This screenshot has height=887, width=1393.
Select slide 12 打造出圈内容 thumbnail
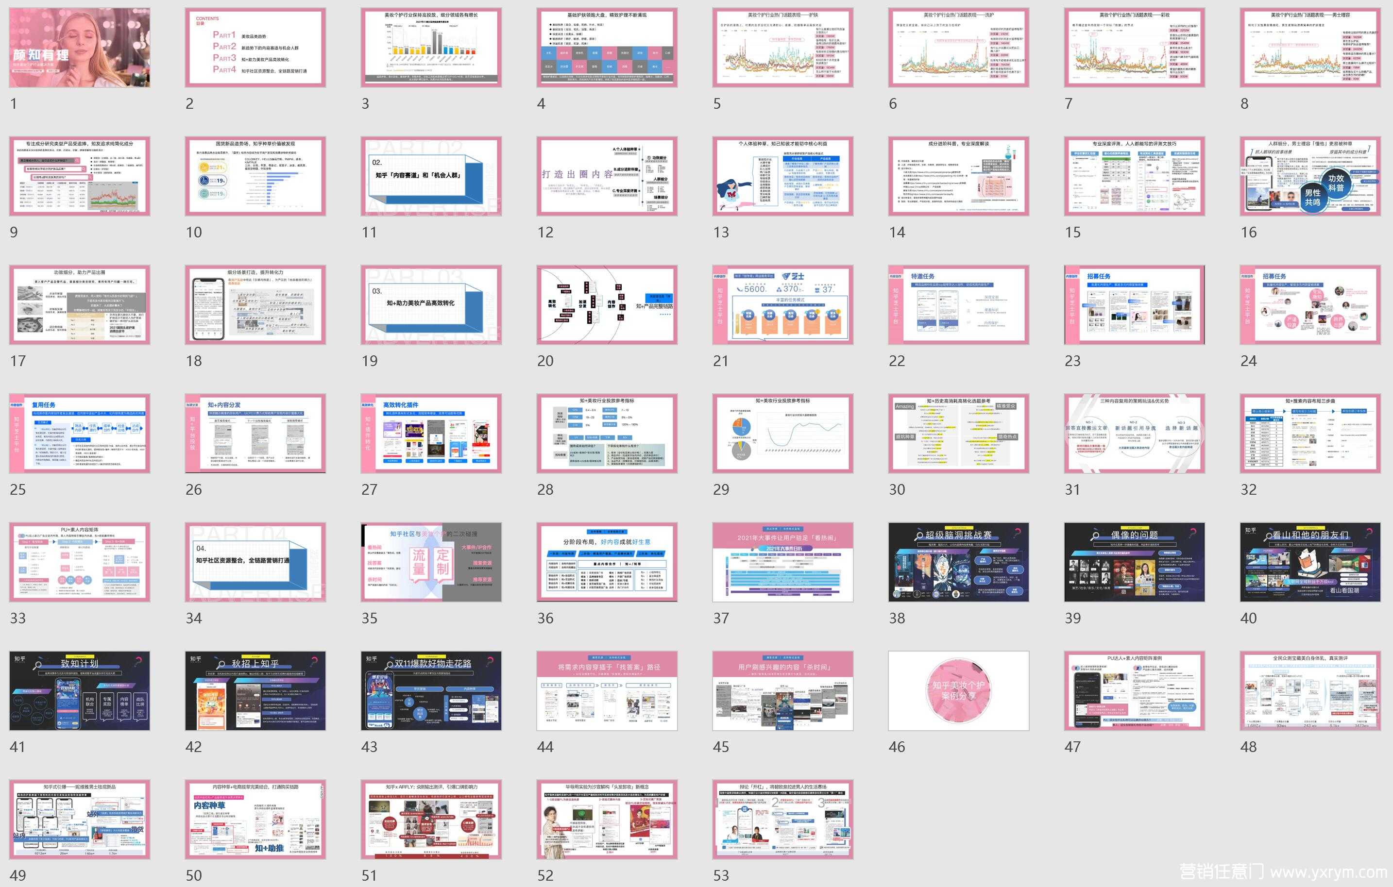[x=607, y=176]
